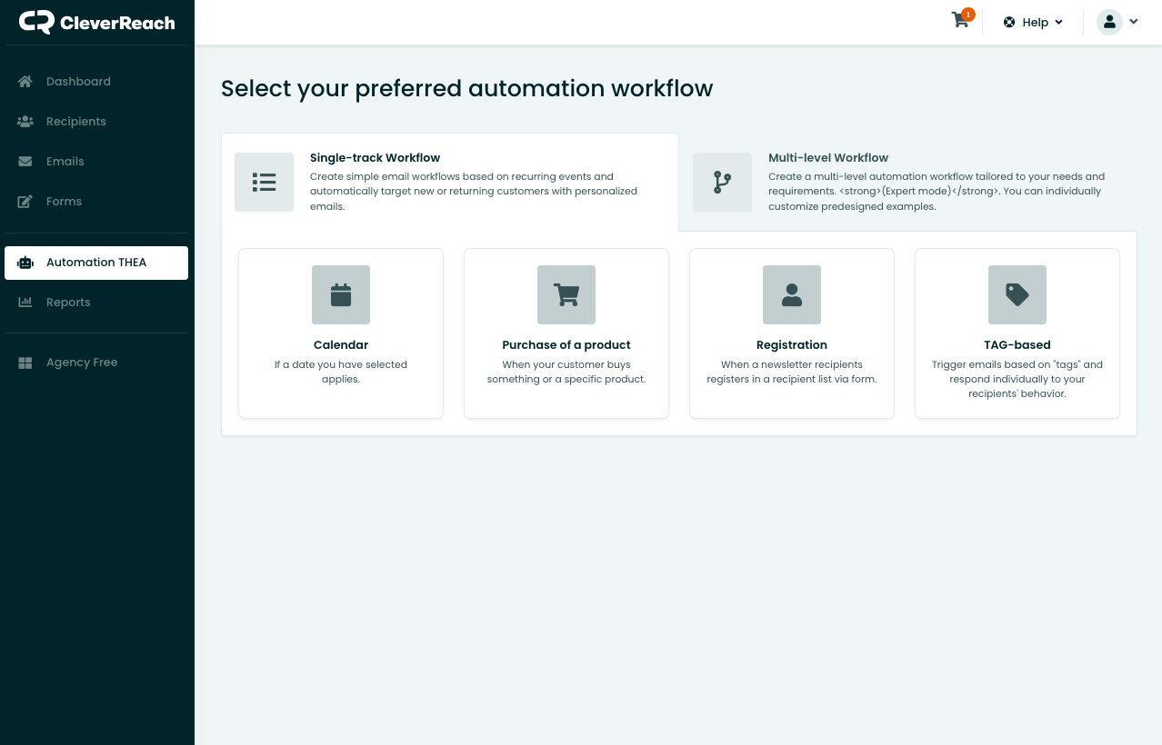Pick the Registration workflow trigger
This screenshot has width=1162, height=745.
click(791, 333)
